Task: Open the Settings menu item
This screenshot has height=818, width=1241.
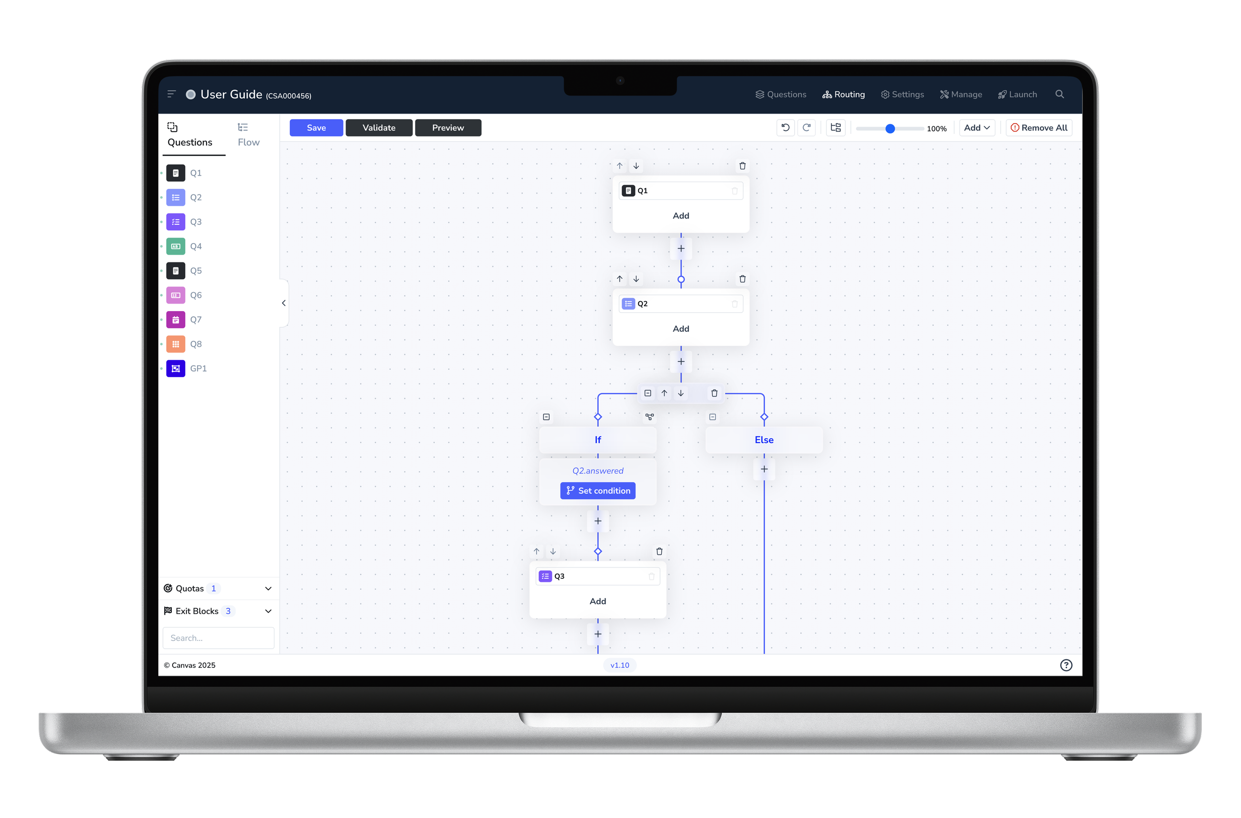Action: click(x=902, y=94)
